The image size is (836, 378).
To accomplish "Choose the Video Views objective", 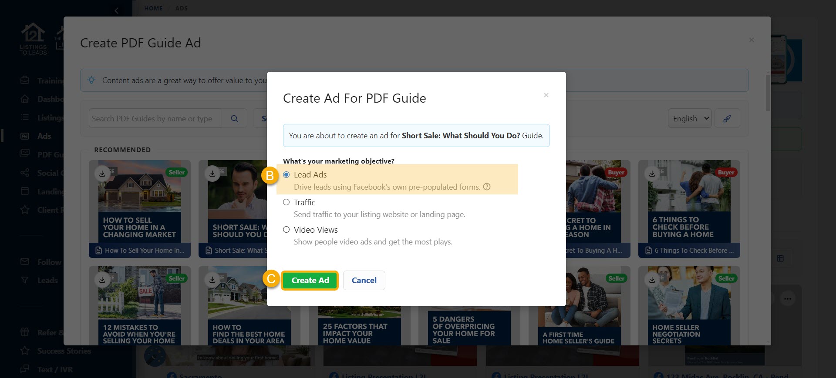I will point(286,230).
